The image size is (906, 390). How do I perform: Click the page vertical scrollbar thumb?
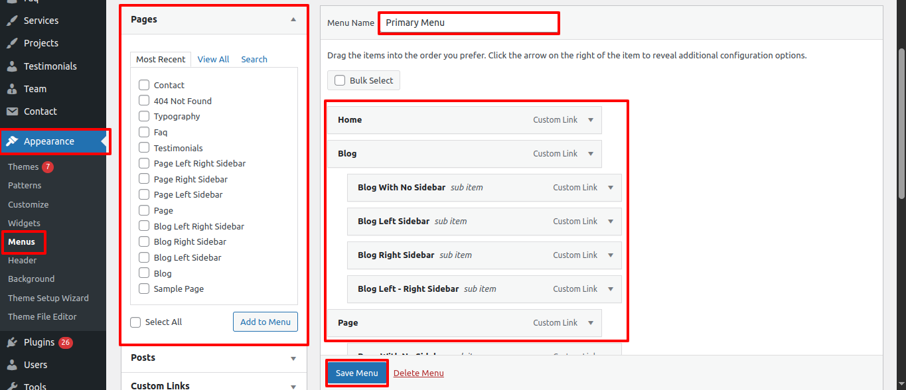[x=901, y=123]
